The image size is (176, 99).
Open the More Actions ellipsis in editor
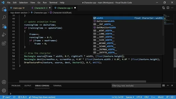point(172,8)
